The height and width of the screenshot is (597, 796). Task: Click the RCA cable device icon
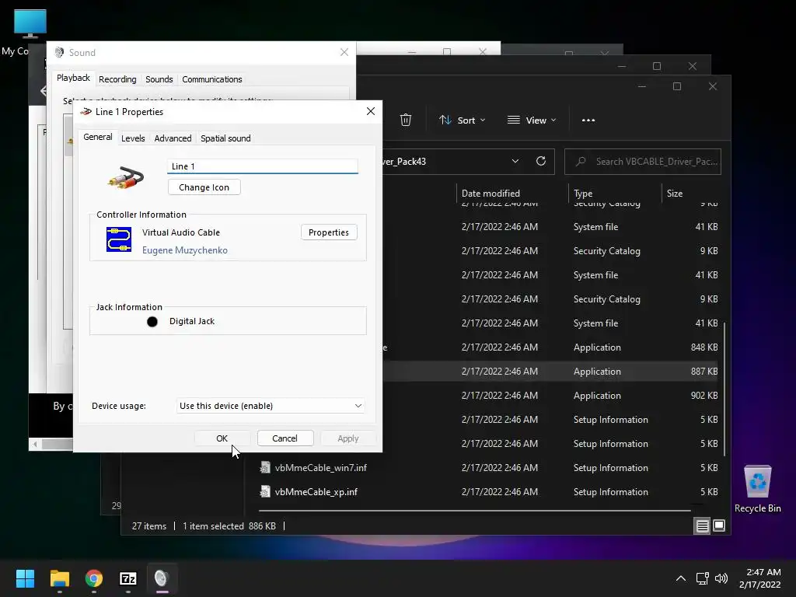(x=125, y=178)
